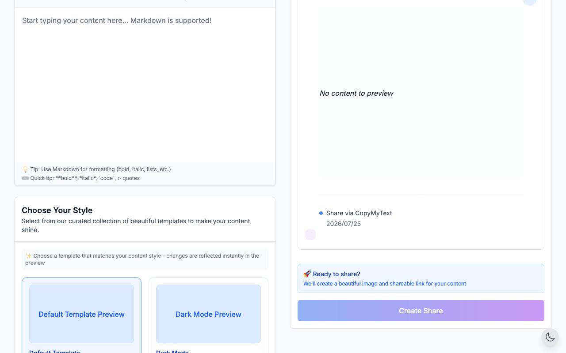Click the light bulb tip icon

[25, 169]
